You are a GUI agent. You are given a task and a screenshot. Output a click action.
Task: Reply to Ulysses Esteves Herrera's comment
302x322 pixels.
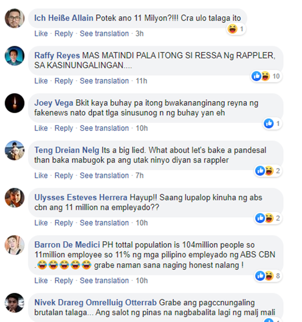[x=64, y=223]
